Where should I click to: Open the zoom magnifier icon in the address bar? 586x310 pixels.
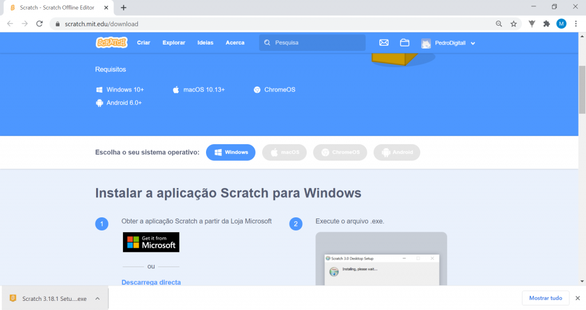(498, 23)
